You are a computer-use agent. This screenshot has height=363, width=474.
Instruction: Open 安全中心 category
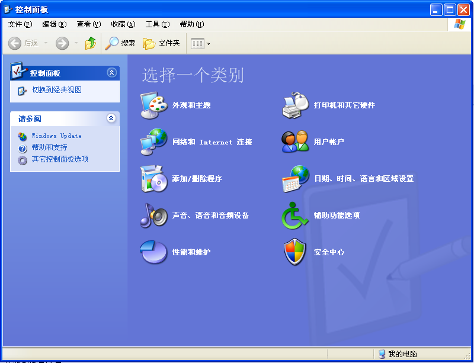329,251
